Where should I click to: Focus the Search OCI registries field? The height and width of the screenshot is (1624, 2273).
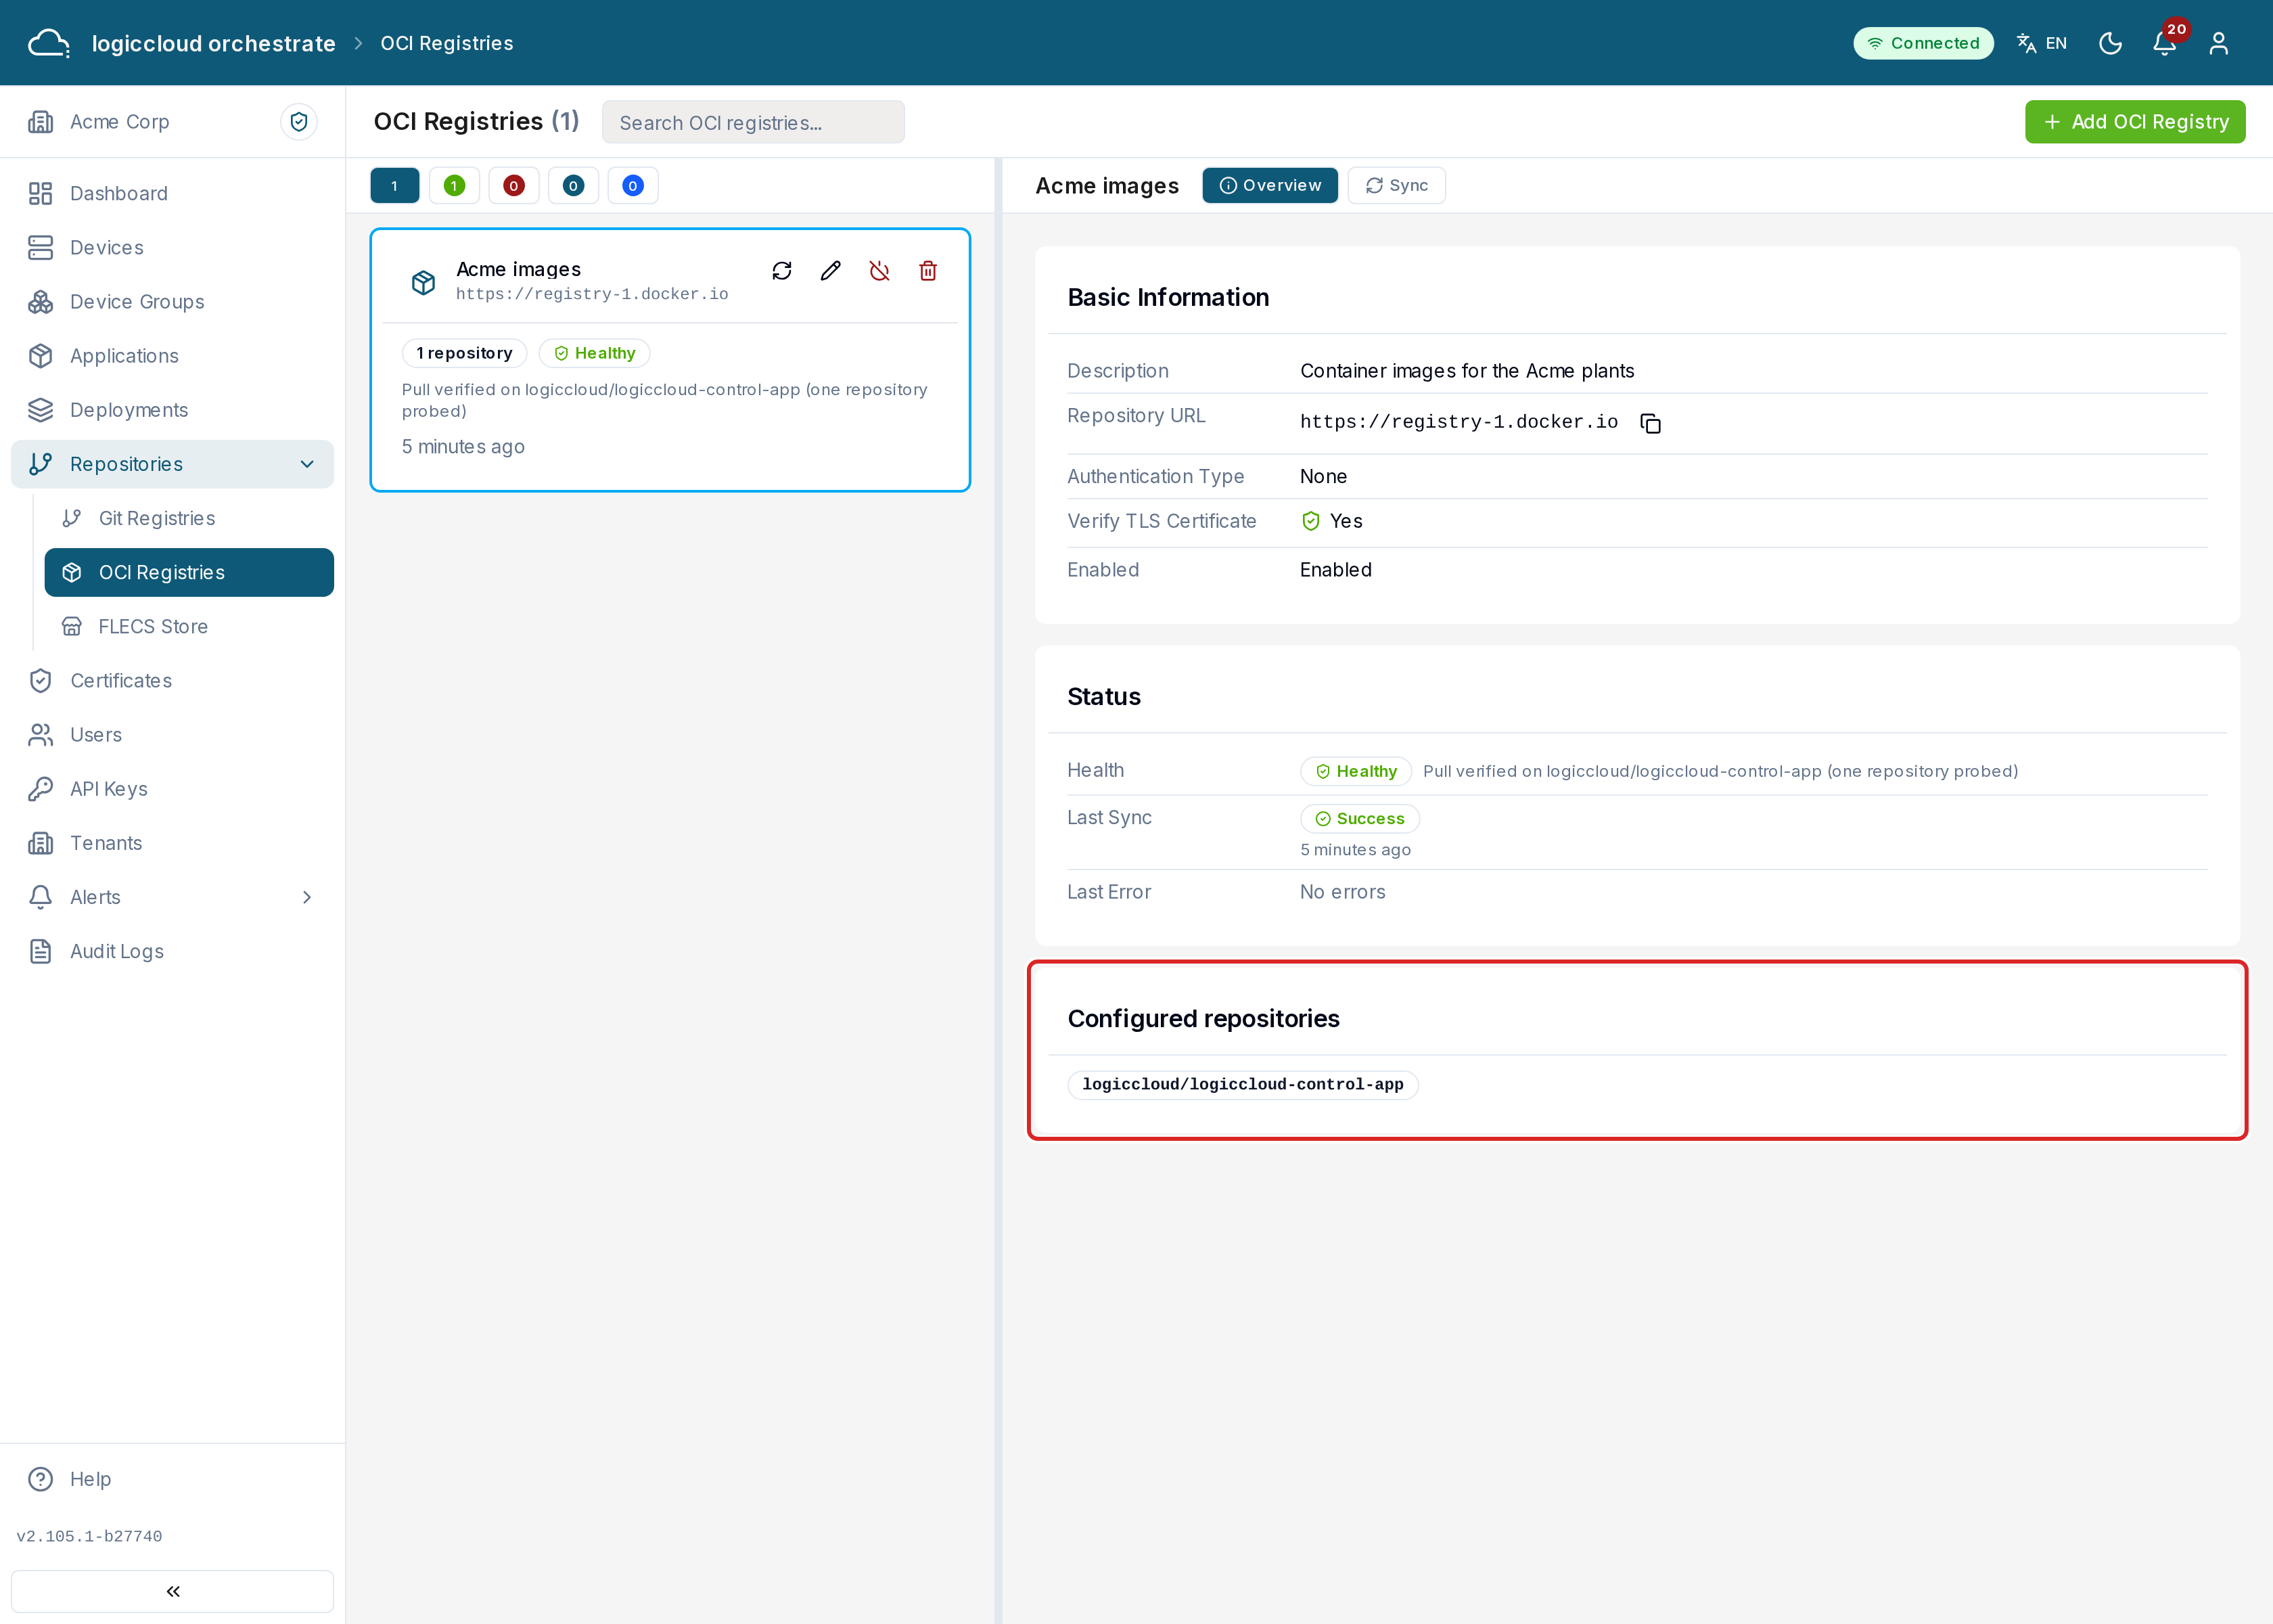tap(753, 122)
